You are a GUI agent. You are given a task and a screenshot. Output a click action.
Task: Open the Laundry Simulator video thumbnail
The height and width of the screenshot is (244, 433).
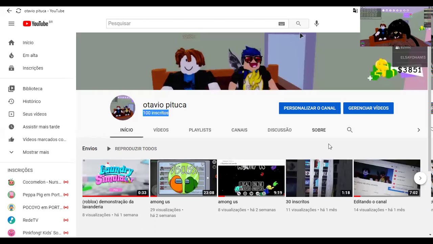tap(116, 178)
